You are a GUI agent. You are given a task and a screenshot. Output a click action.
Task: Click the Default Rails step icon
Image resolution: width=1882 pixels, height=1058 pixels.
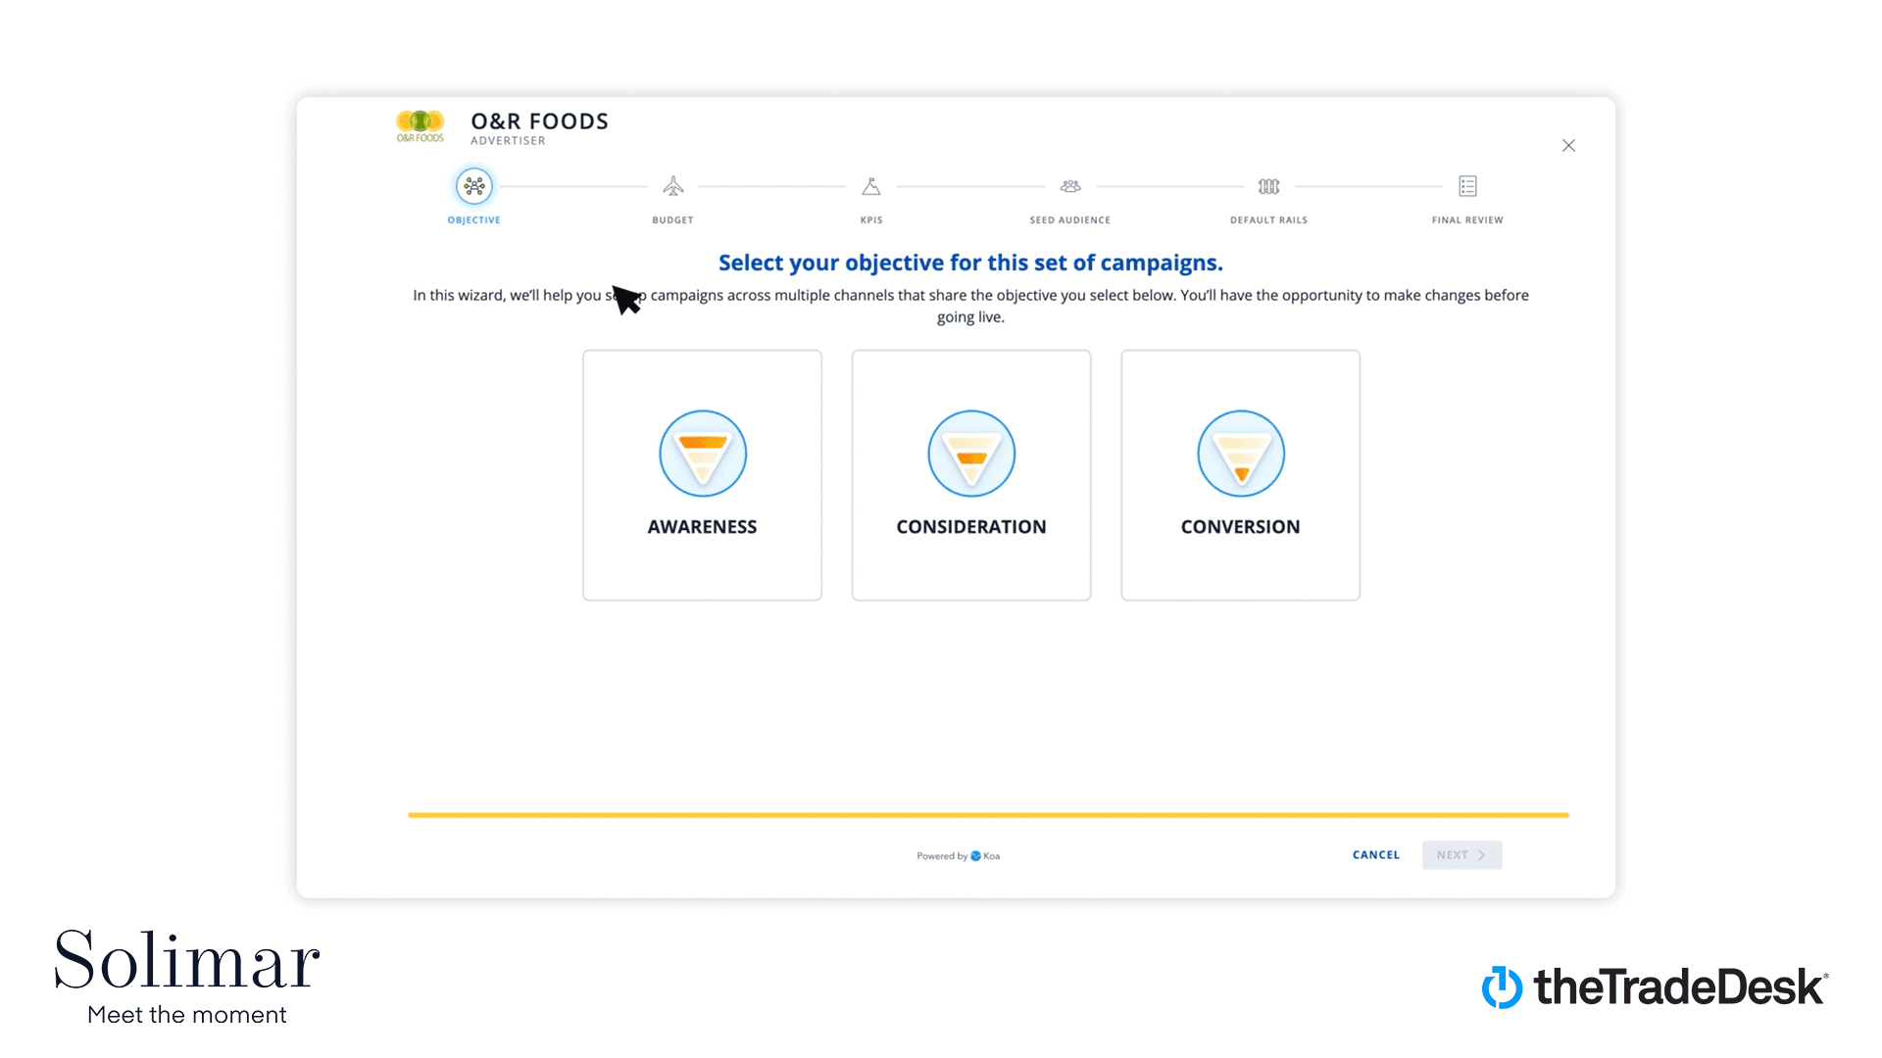pos(1268,186)
